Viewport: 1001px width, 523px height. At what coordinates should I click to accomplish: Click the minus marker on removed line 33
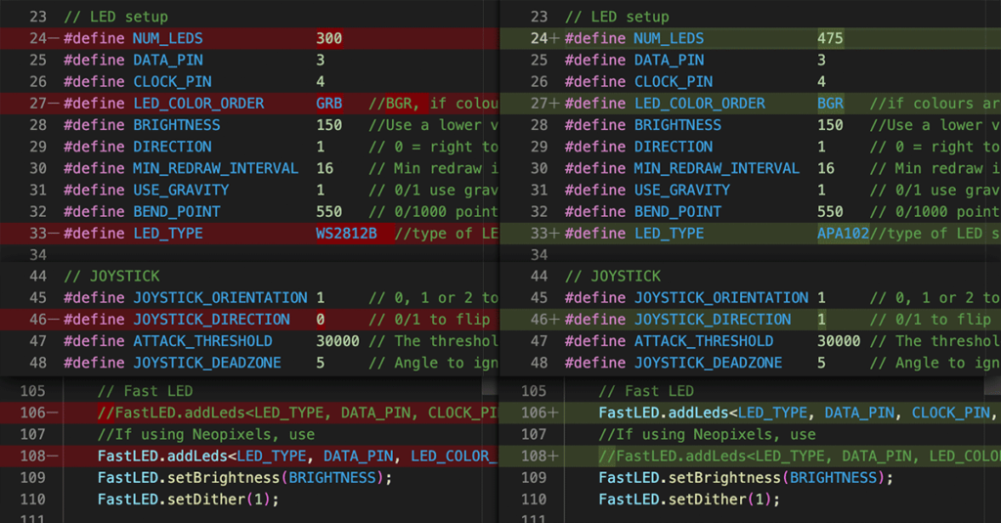coord(55,234)
